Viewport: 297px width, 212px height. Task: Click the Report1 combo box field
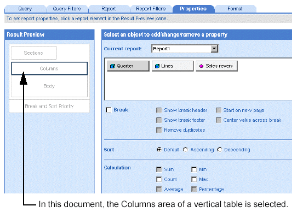pyautogui.click(x=185, y=49)
